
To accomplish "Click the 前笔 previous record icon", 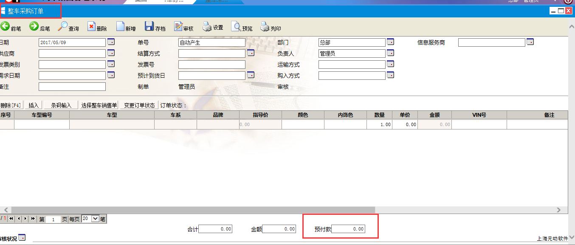I will tap(5, 27).
